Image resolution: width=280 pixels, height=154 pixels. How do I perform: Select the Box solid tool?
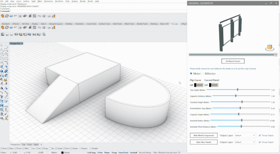pos(2,71)
